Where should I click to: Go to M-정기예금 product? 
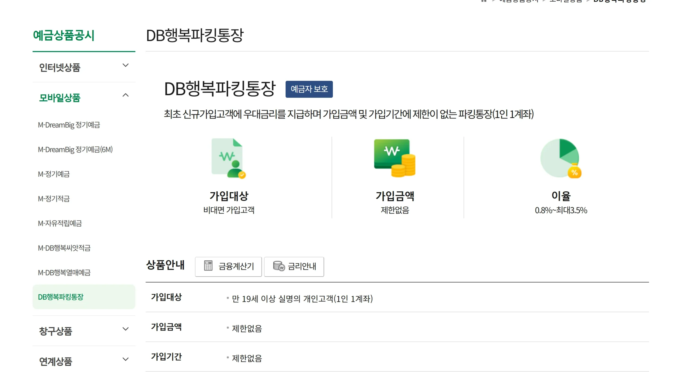(x=54, y=174)
